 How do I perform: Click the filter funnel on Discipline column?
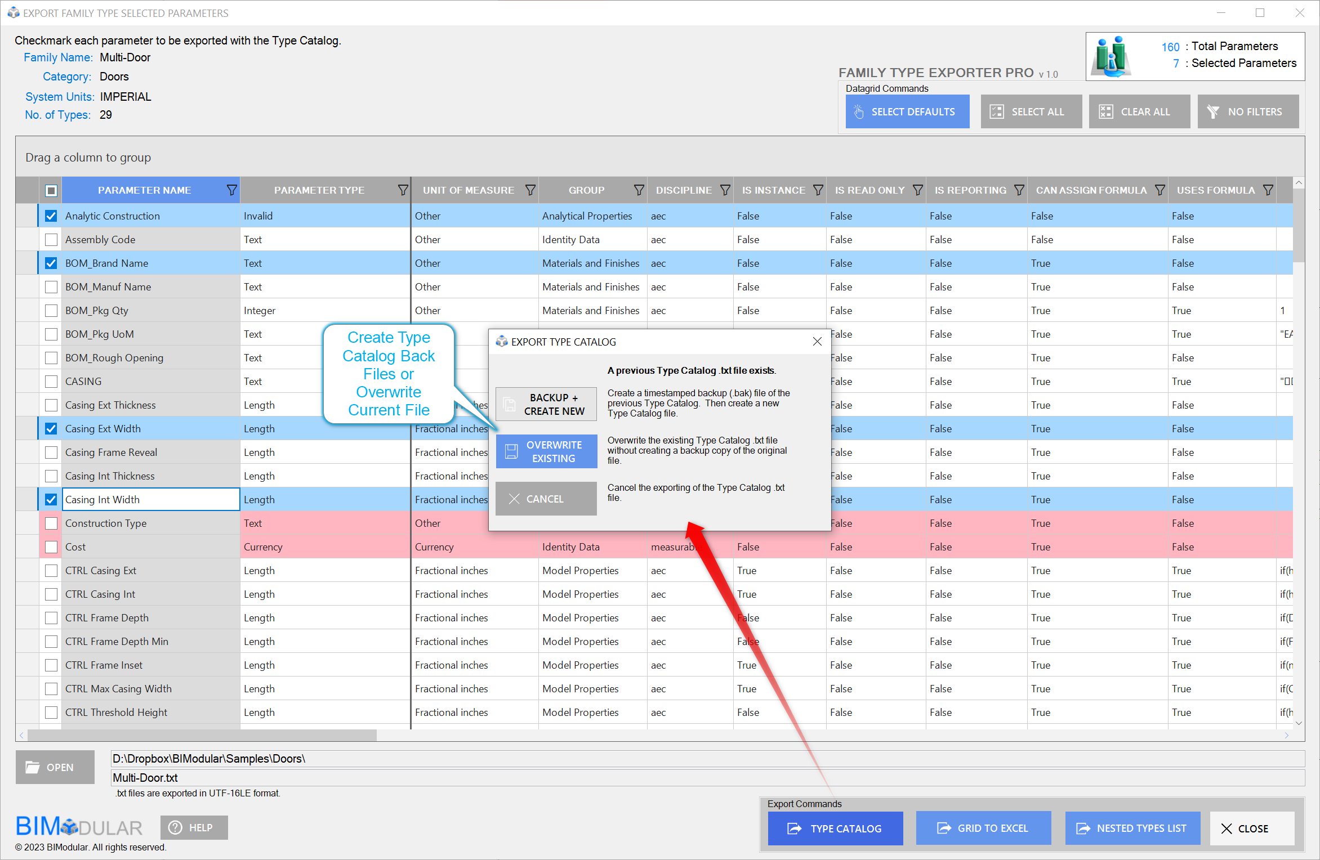[725, 190]
